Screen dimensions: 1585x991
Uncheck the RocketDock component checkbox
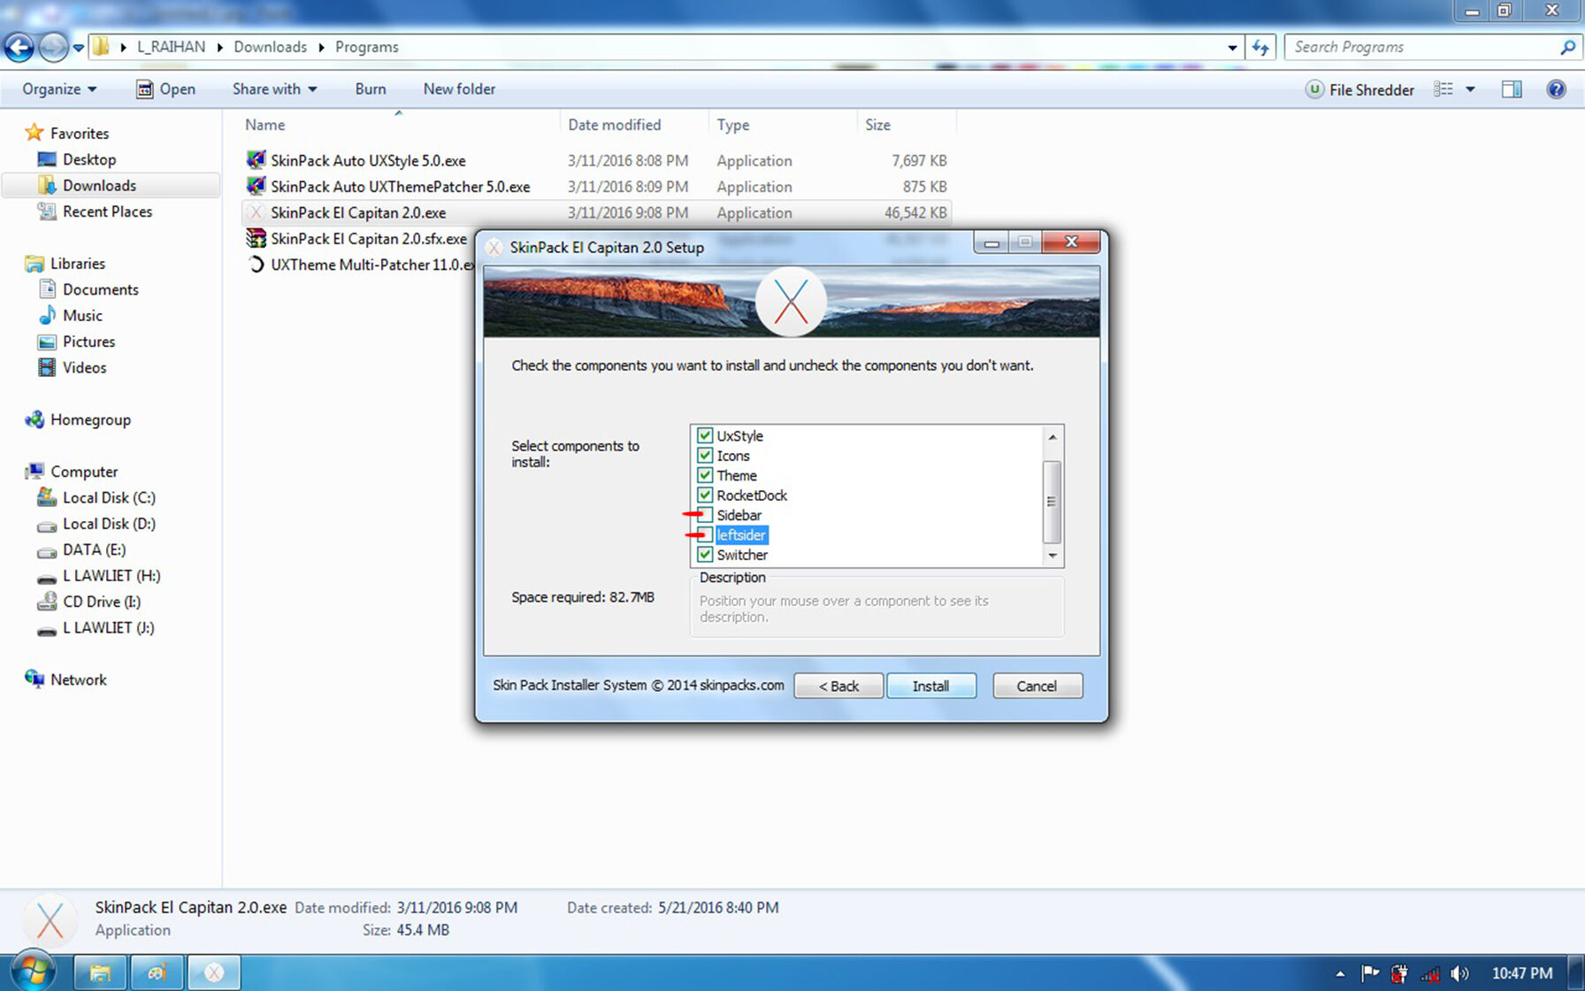705,495
